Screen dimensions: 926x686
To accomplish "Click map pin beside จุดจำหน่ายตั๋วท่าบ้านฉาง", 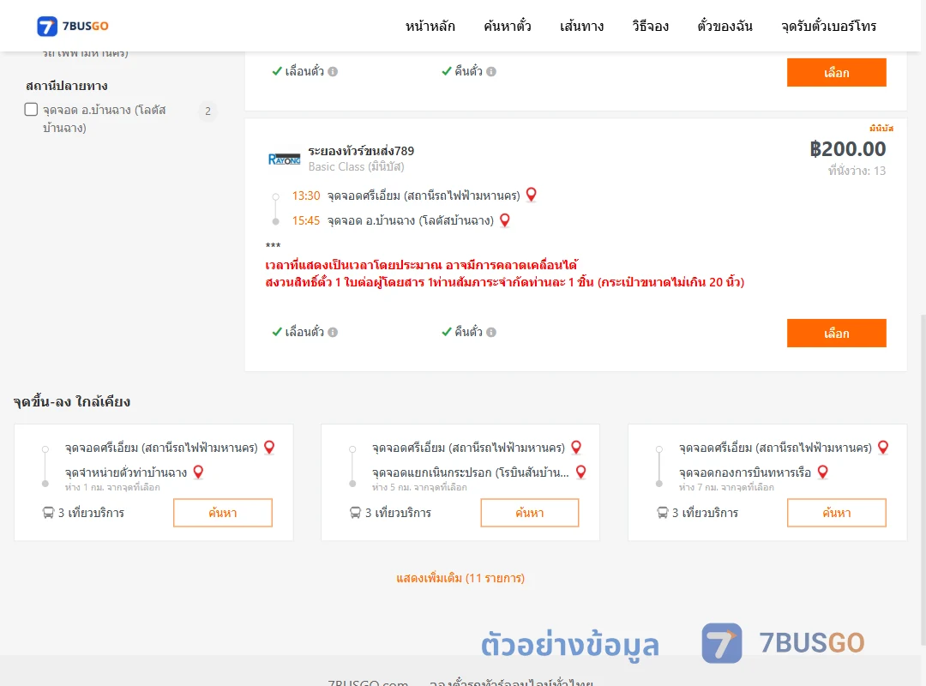I will 198,472.
